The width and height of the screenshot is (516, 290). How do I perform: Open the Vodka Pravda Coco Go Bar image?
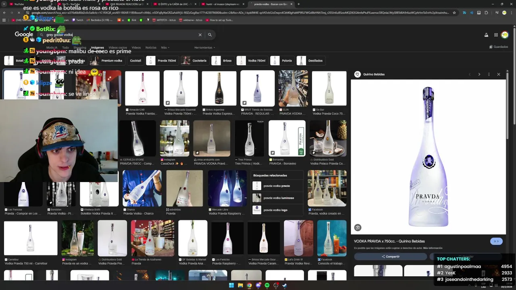(329, 88)
